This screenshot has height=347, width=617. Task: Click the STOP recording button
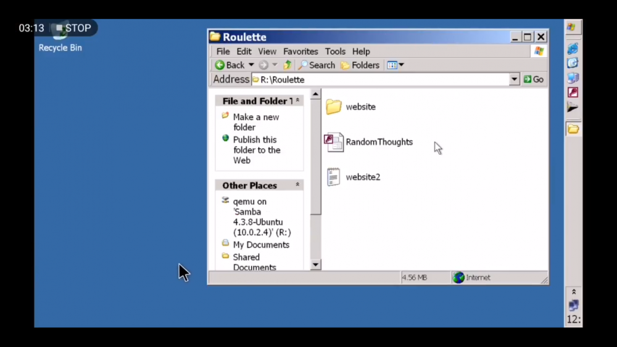coord(73,28)
